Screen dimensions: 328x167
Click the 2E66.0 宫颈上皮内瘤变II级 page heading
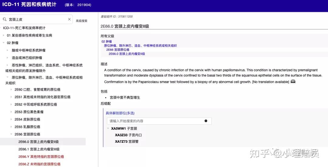click(125, 26)
